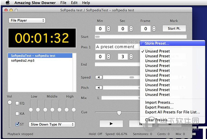Choose Import Presets... menu entry
207x139 pixels.
172,102
